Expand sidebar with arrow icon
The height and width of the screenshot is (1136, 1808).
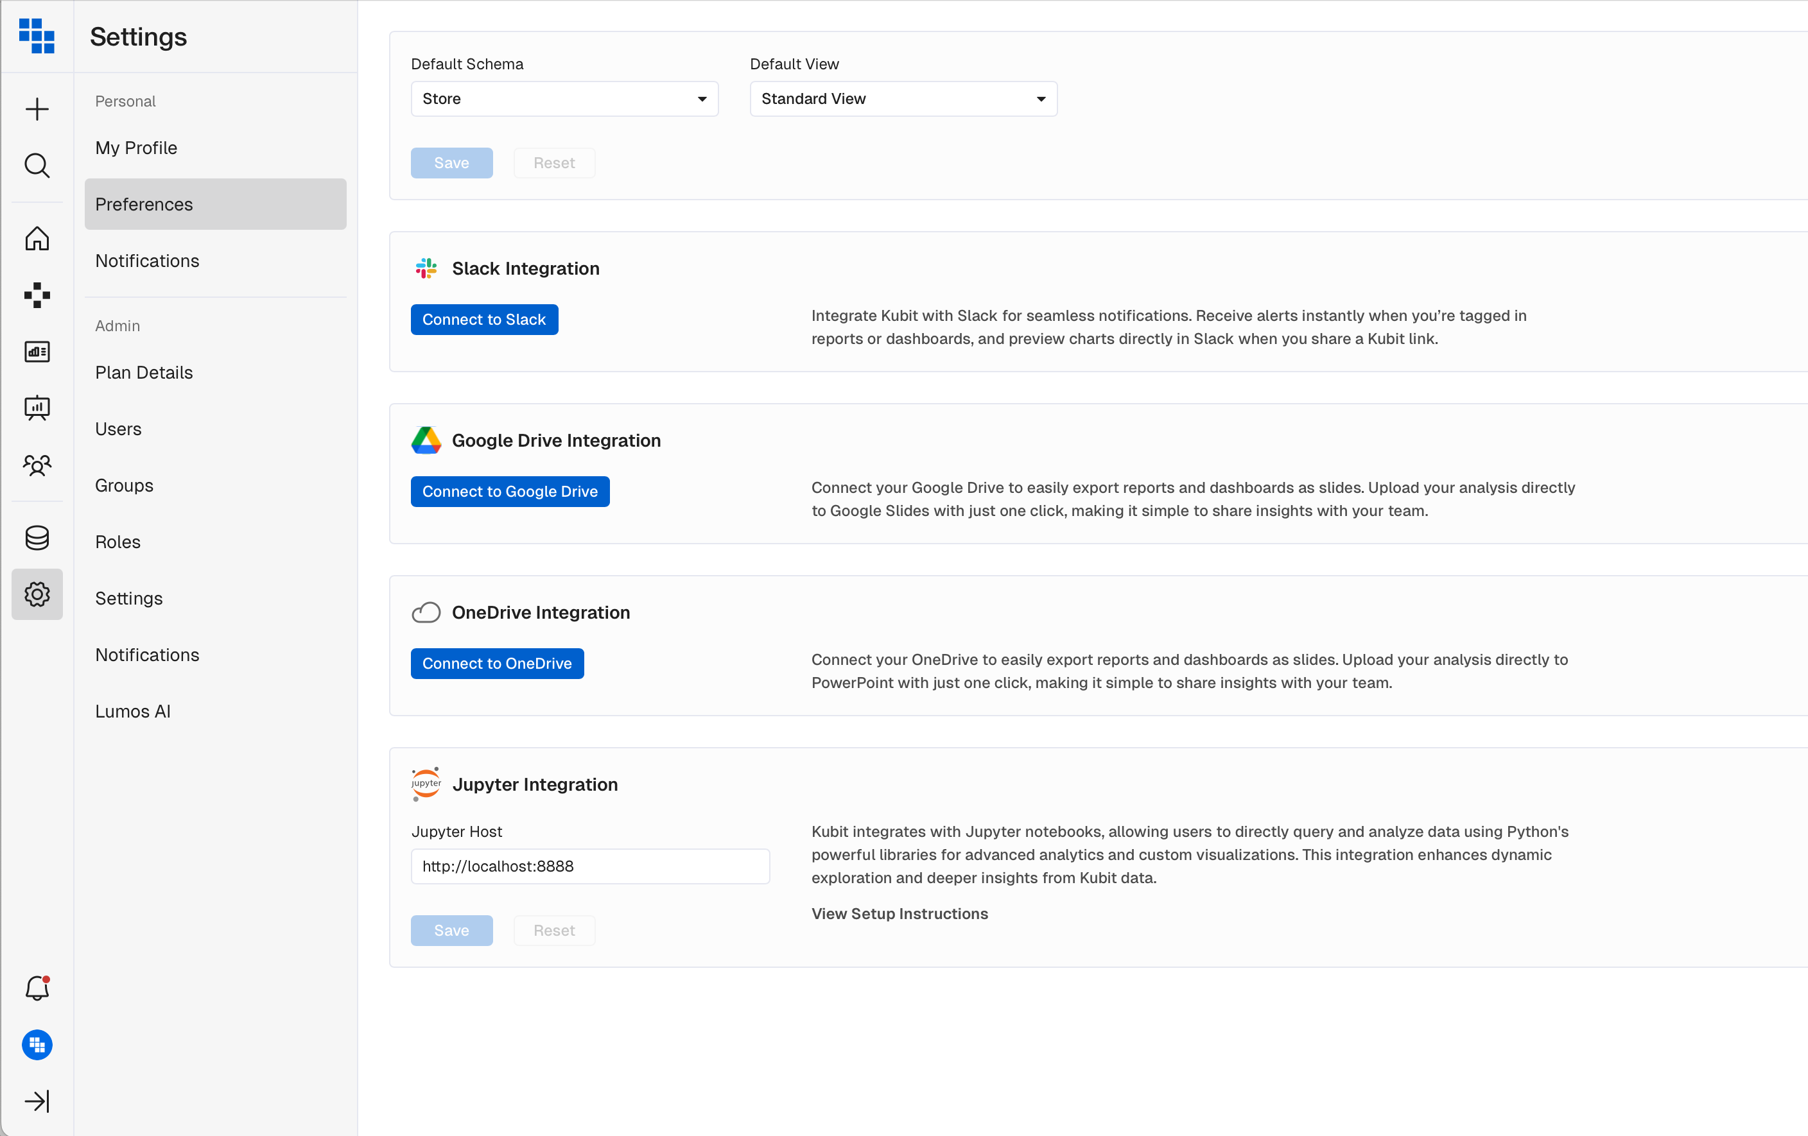tap(37, 1101)
